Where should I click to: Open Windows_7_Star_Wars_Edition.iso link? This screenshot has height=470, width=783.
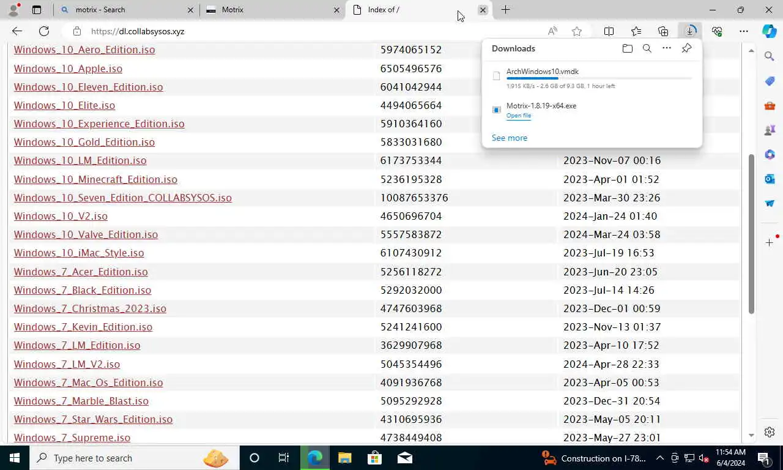pyautogui.click(x=93, y=419)
